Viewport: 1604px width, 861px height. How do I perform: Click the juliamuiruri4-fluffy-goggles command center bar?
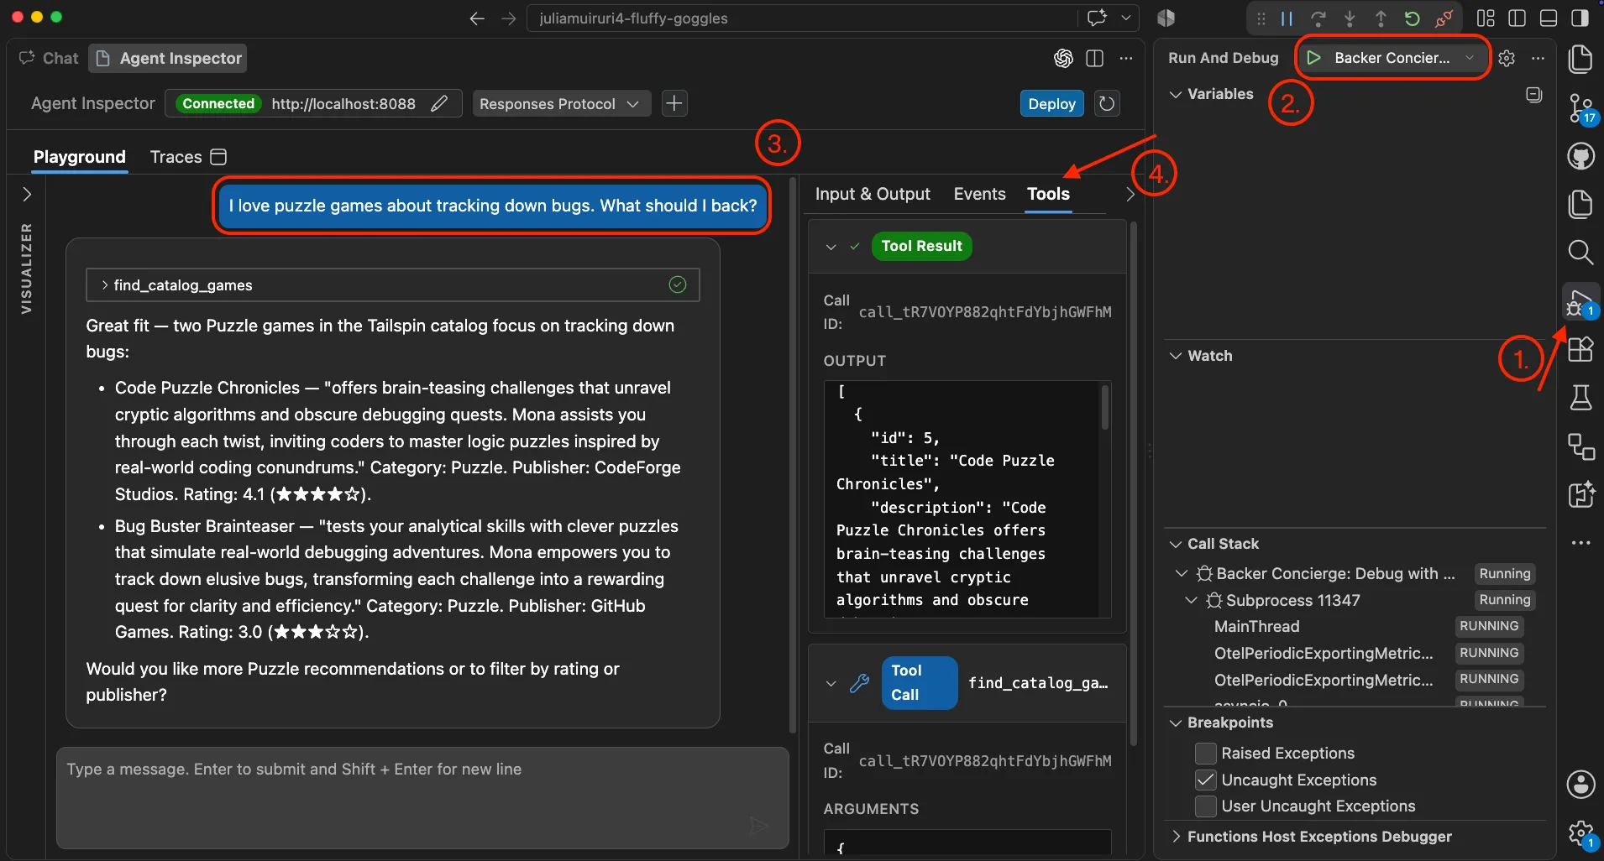[x=802, y=18]
